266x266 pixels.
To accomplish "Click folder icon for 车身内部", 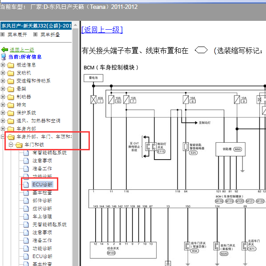I will (11, 129).
